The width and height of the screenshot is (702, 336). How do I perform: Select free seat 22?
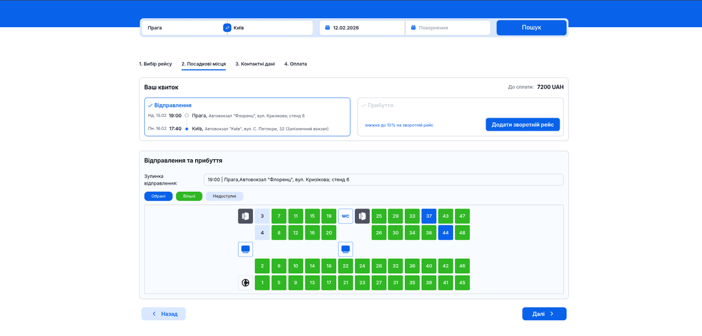coord(345,266)
